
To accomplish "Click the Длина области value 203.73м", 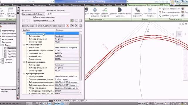I will tap(67, 59).
